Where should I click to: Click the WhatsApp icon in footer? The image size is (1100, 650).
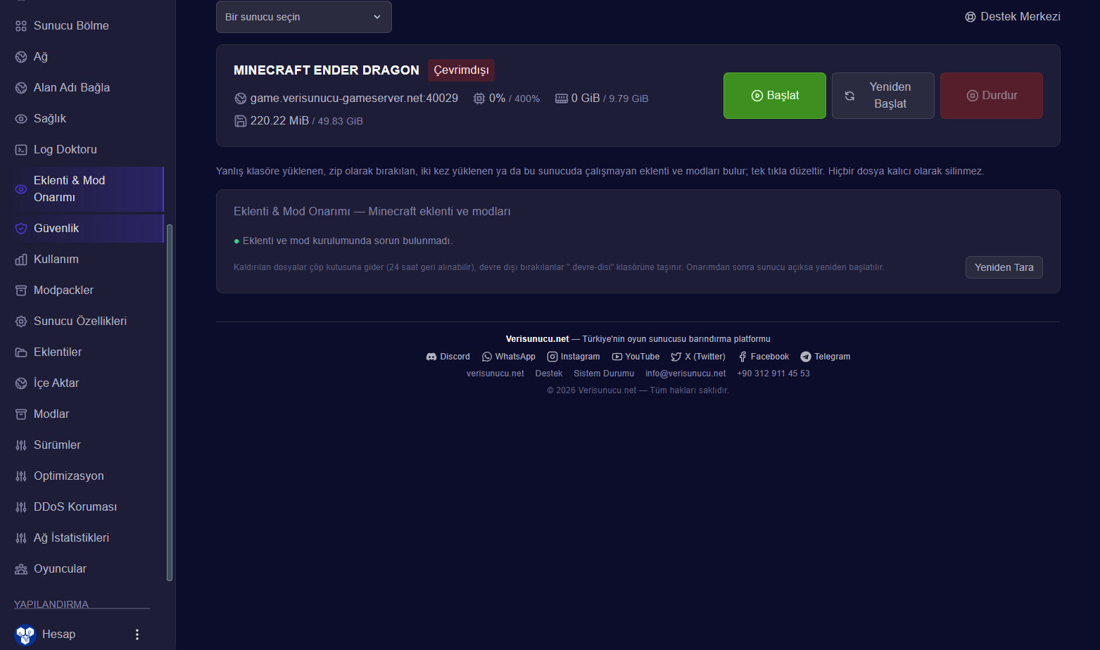(486, 357)
